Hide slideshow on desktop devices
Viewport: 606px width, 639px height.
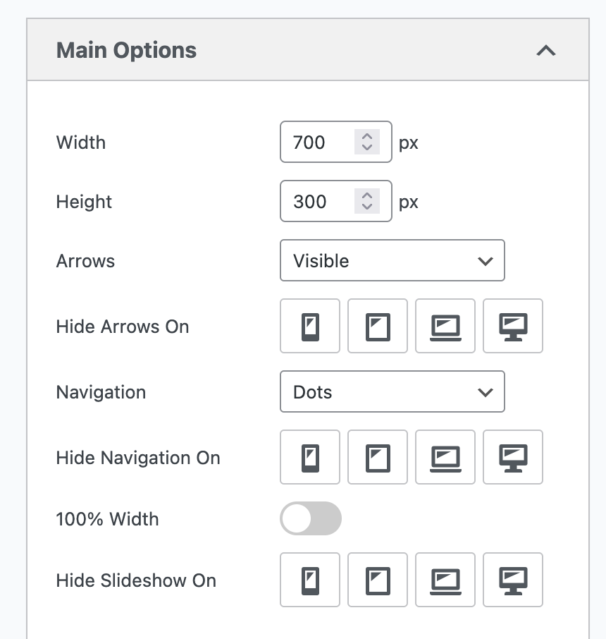(512, 580)
